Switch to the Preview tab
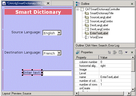Image resolution: width=136 pixels, height=96 pixels. click(16, 93)
